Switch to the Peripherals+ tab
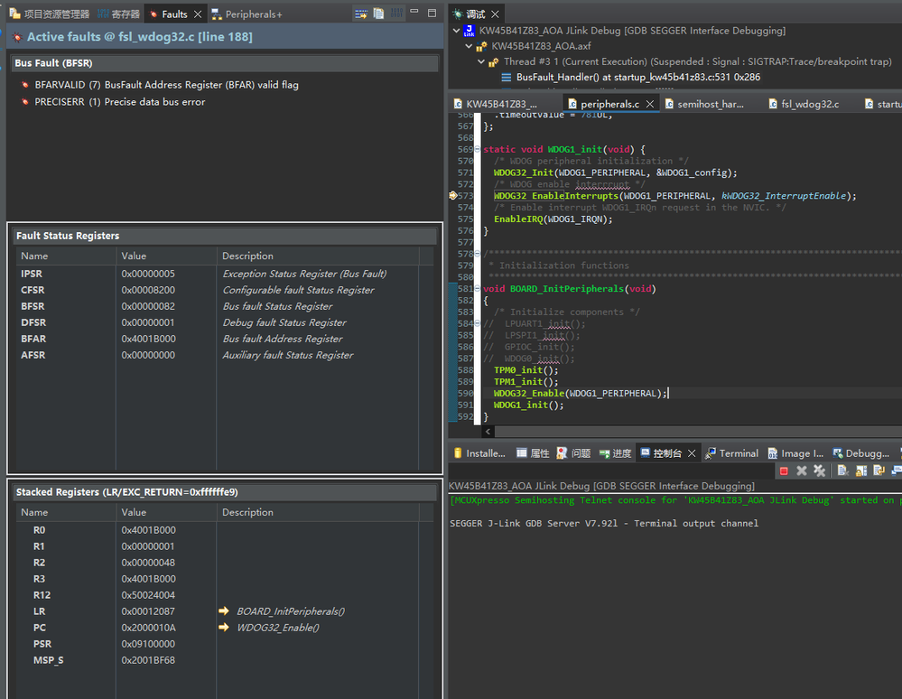This screenshot has width=902, height=699. (253, 14)
